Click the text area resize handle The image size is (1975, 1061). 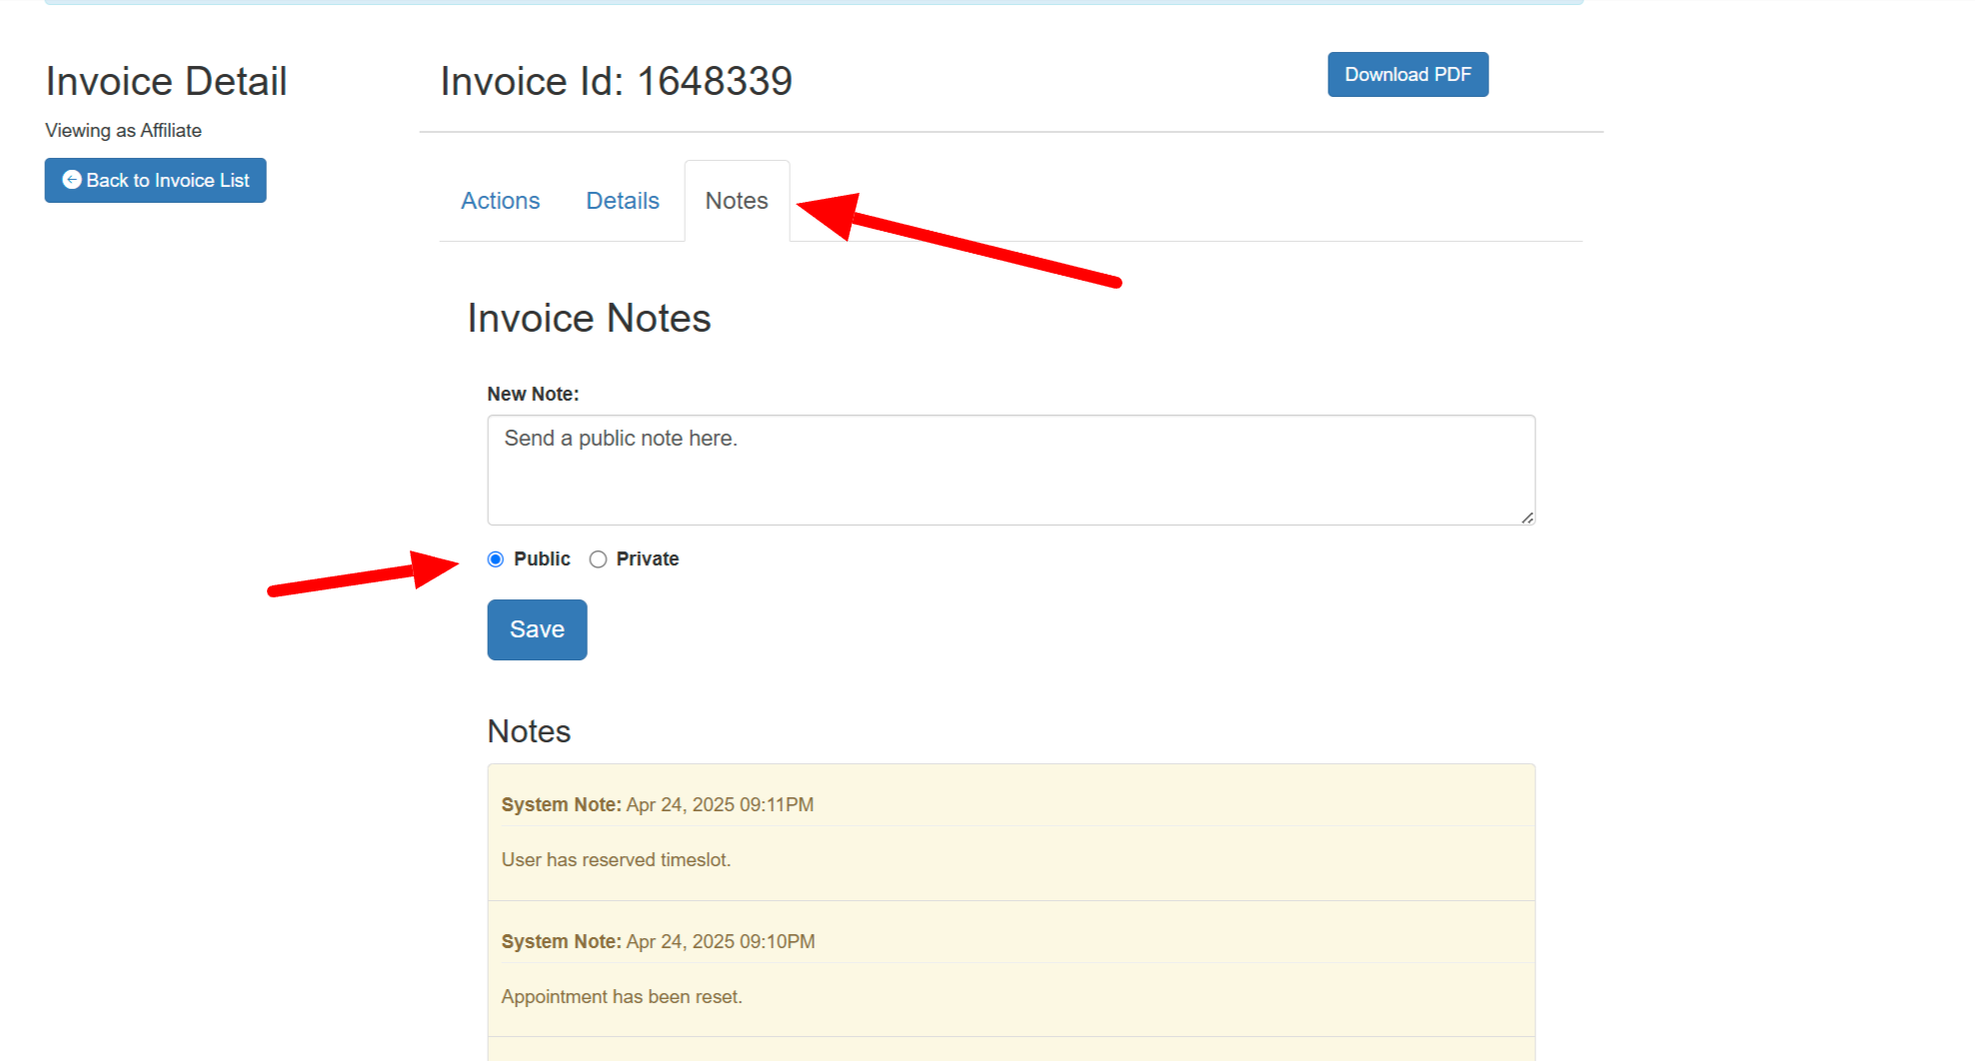coord(1526,517)
